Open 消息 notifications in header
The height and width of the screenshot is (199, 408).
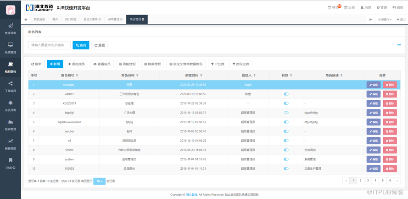click(366, 8)
